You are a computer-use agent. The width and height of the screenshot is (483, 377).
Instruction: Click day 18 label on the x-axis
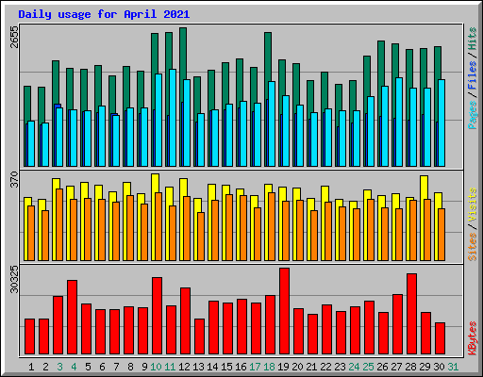point(269,367)
